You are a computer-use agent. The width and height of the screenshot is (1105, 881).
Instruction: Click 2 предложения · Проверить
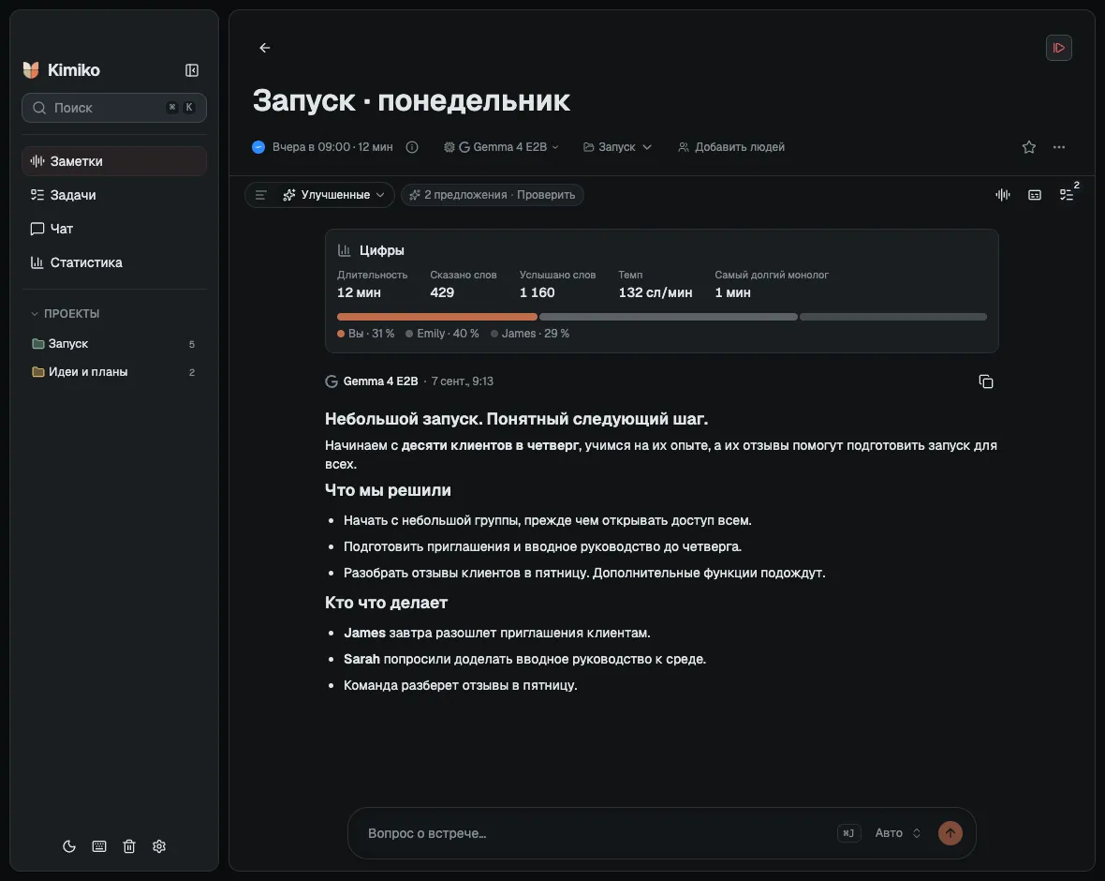tap(492, 195)
